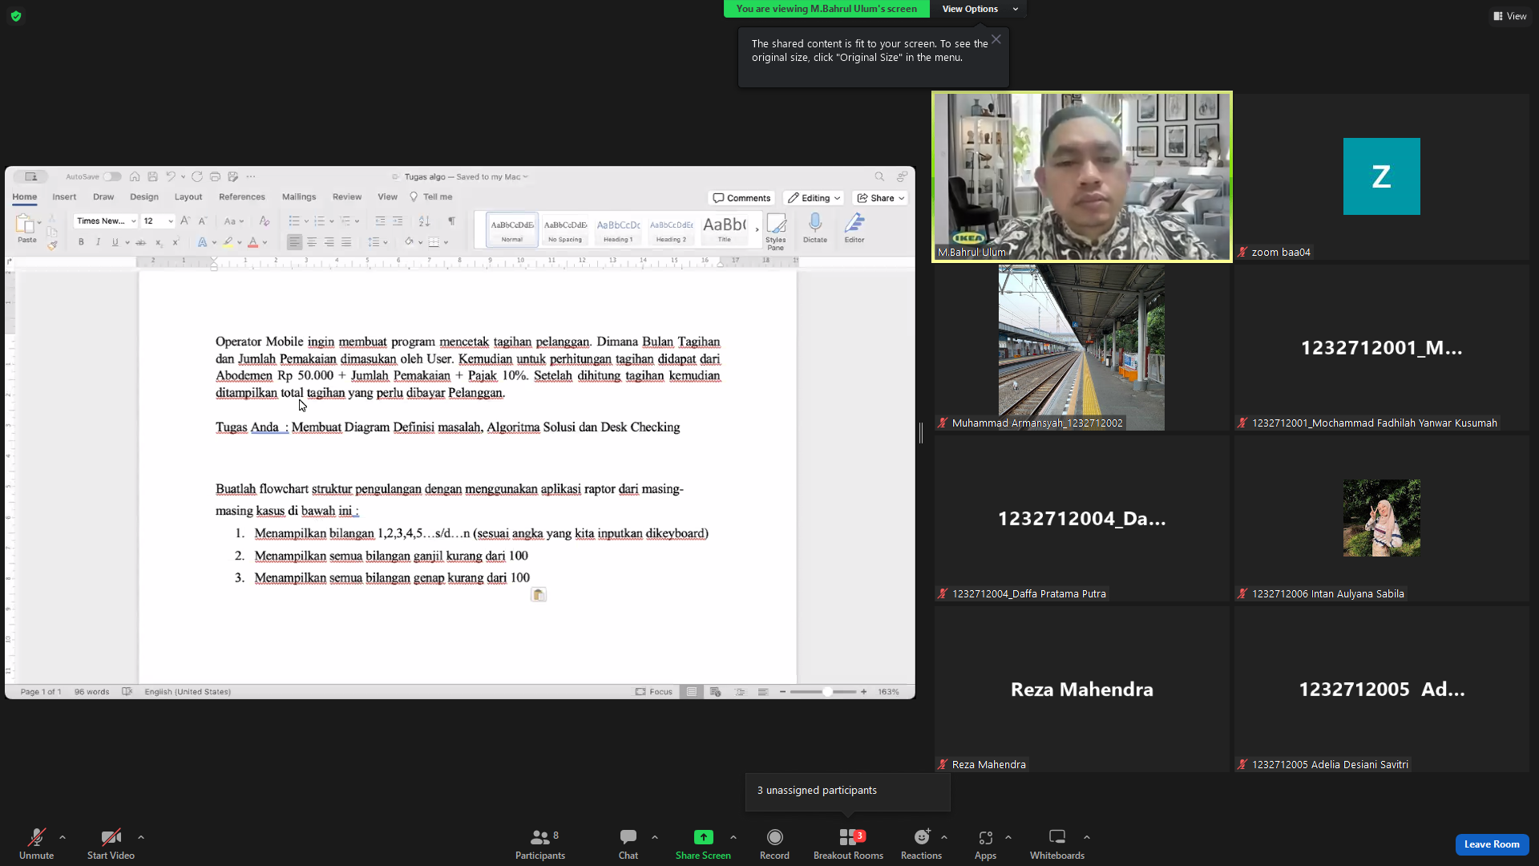Start recording with the Record button
Image resolution: width=1539 pixels, height=866 pixels.
[x=774, y=844]
